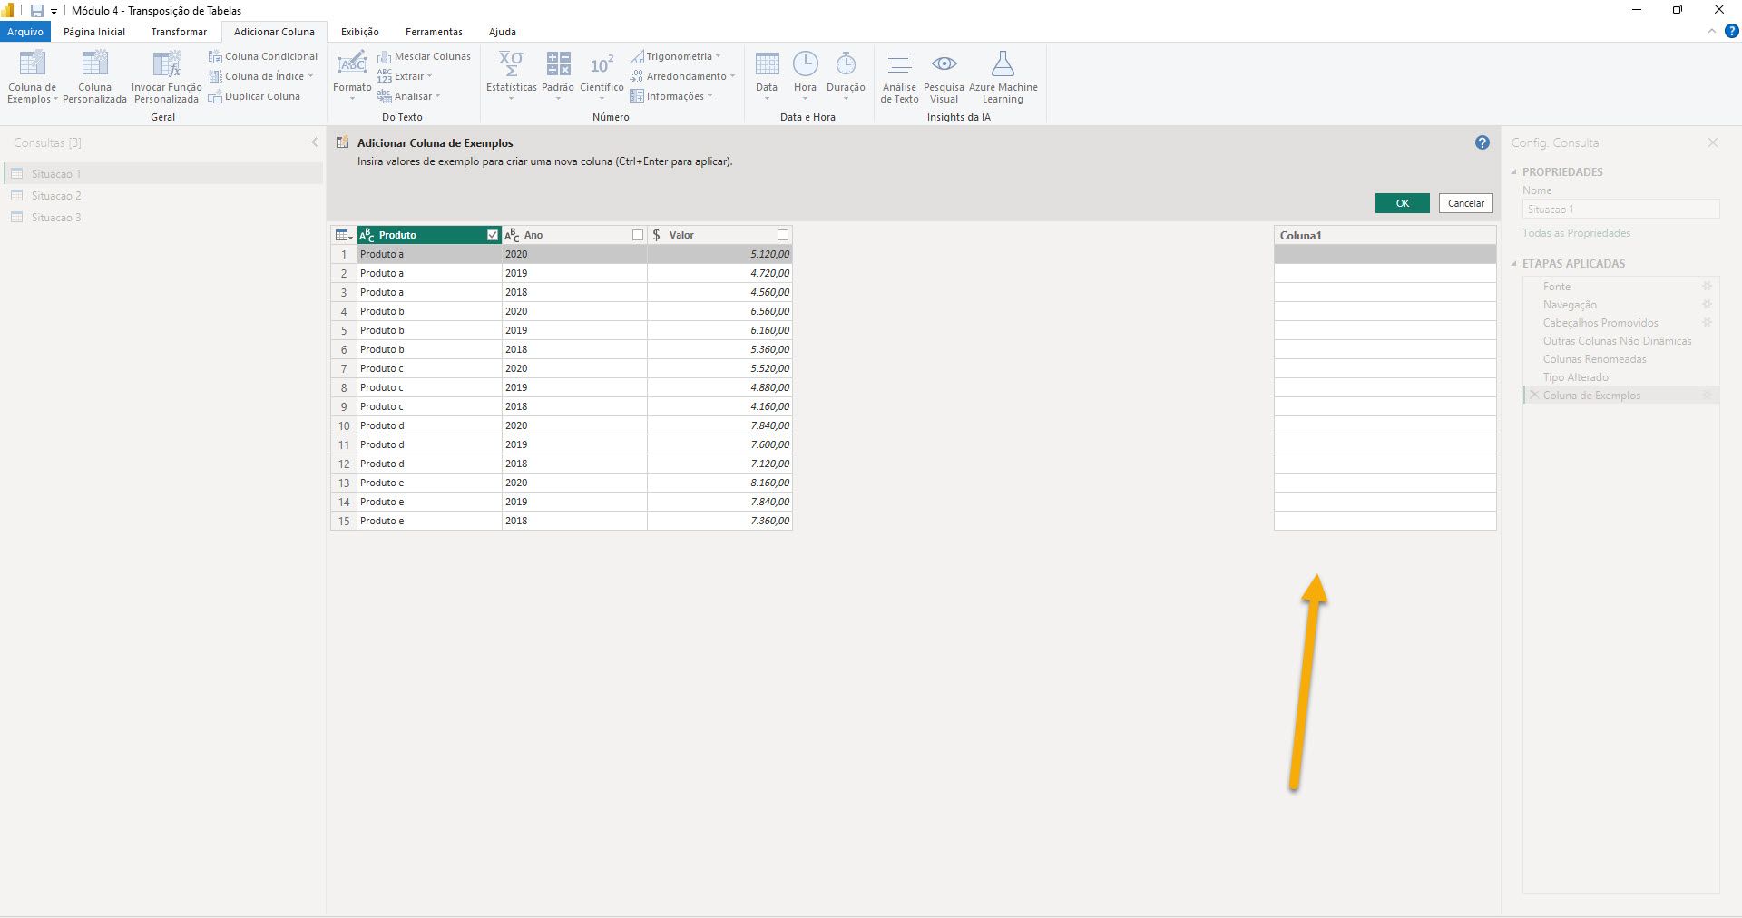The height and width of the screenshot is (918, 1742).
Task: Click Coluna Condicional
Action: coord(263,56)
